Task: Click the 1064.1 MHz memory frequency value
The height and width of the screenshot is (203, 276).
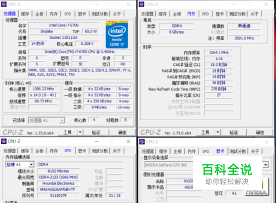Action: click(219, 53)
